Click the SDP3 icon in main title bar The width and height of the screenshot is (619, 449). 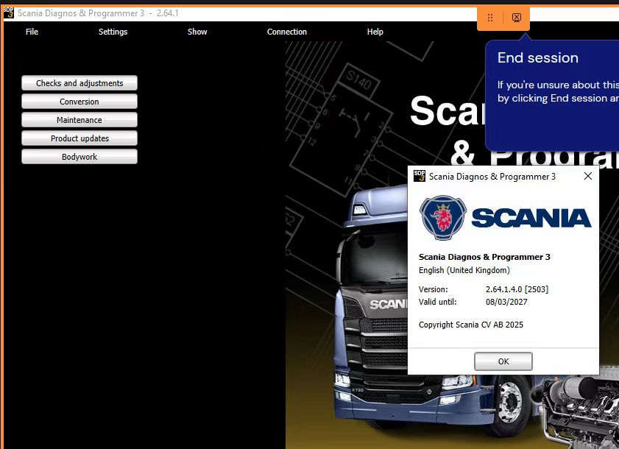point(8,13)
